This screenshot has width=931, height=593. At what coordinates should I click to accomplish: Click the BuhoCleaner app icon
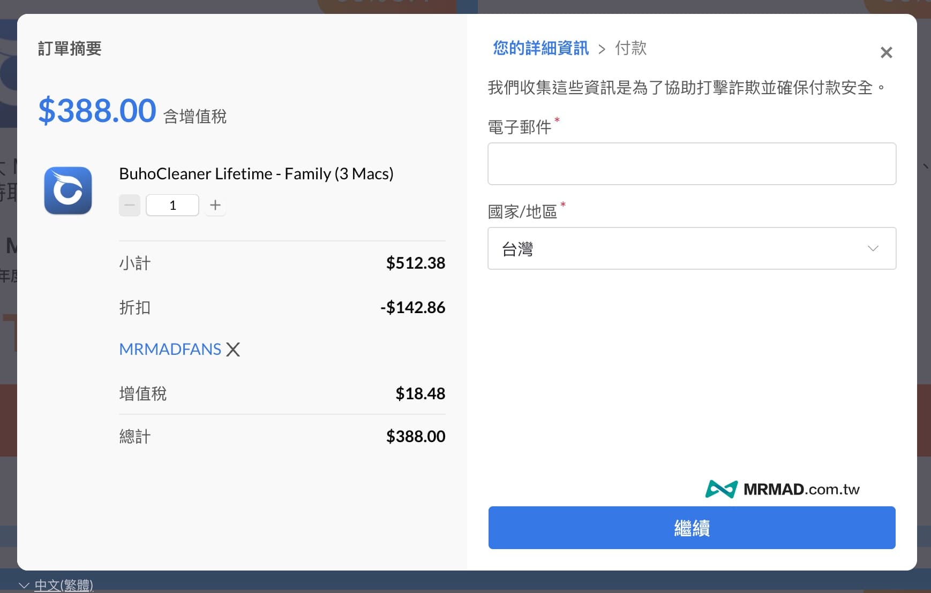(68, 191)
